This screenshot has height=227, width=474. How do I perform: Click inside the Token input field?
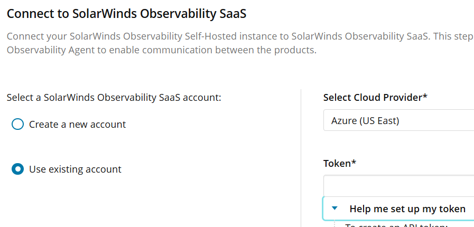pos(398,186)
